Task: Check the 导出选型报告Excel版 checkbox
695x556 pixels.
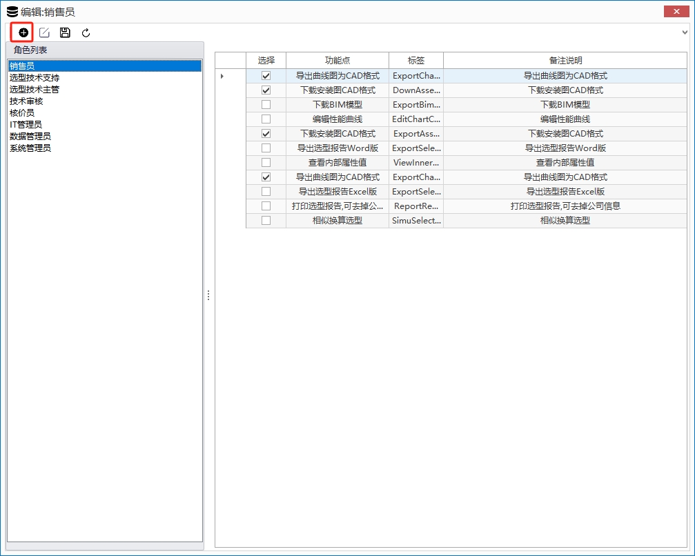Action: 266,191
